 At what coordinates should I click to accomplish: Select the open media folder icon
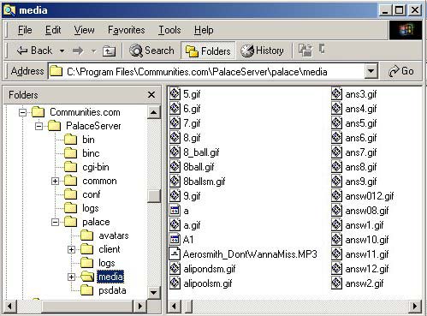[87, 277]
